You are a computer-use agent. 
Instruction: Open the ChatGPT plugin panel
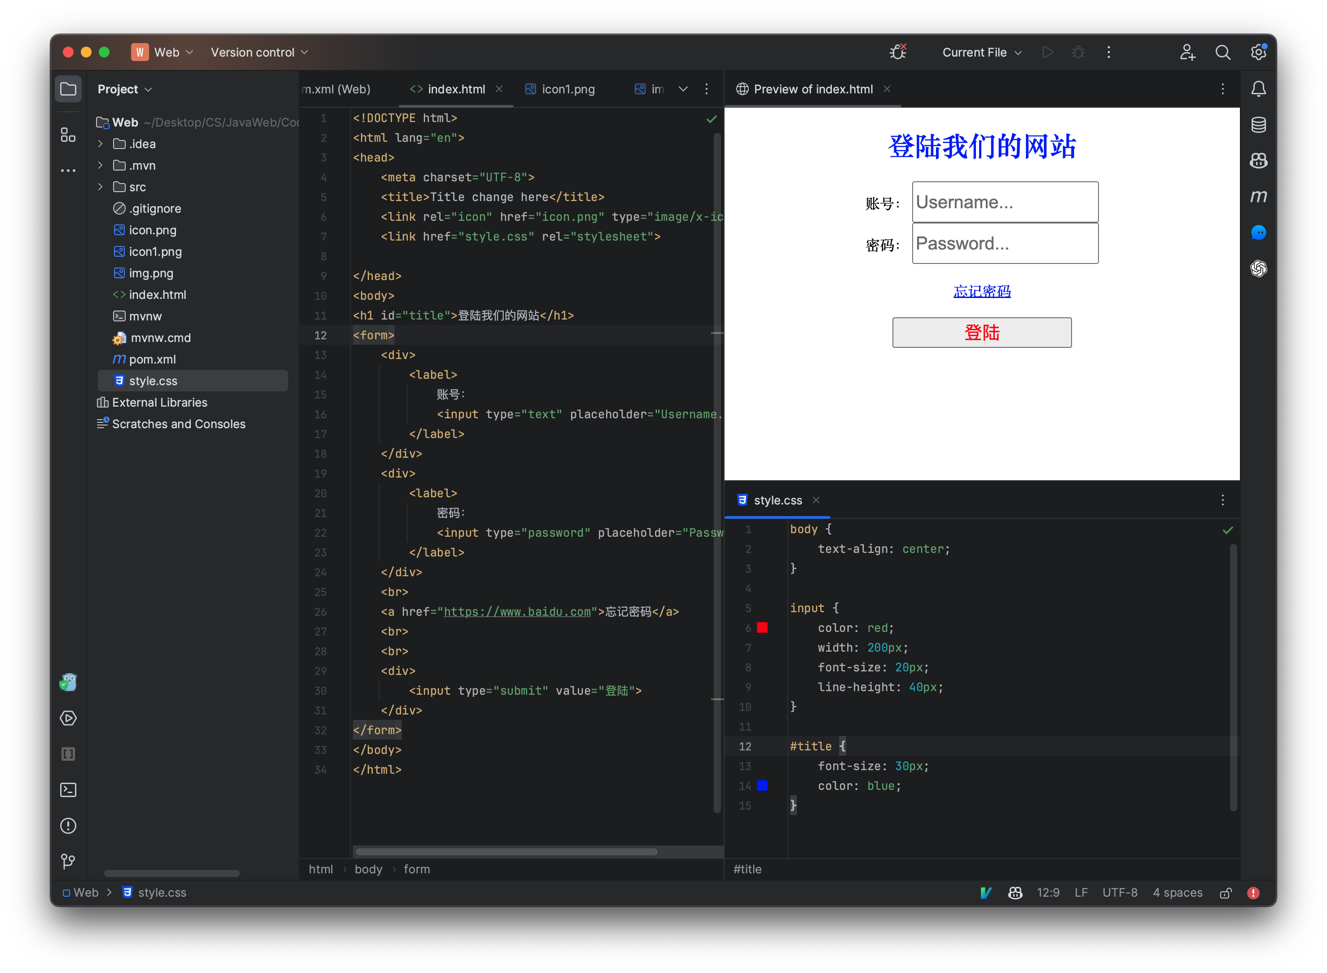(1259, 268)
